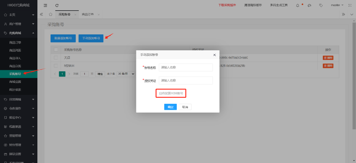Viewport: 356px width, 163px height.
Task: Click the vertical scrollbar on the right
Action: [x=354, y=76]
